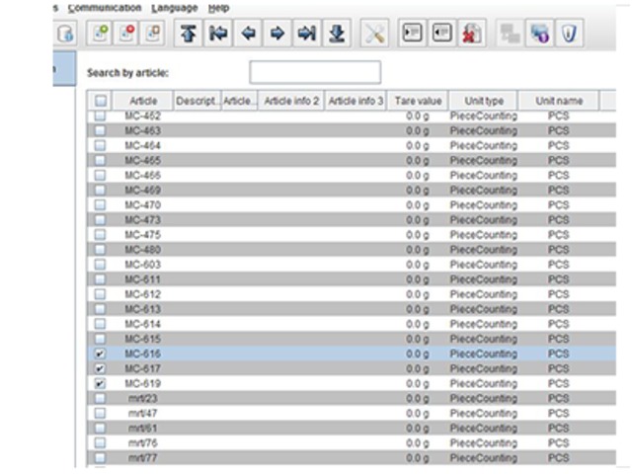Click the delete article icon with red mark
Viewport: 632px width, 474px height.
126,33
